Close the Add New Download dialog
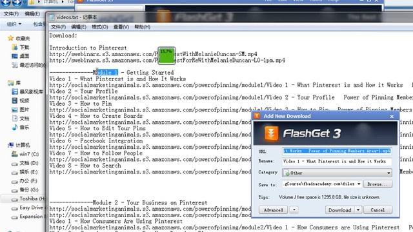This screenshot has width=413, height=232. click(392, 116)
